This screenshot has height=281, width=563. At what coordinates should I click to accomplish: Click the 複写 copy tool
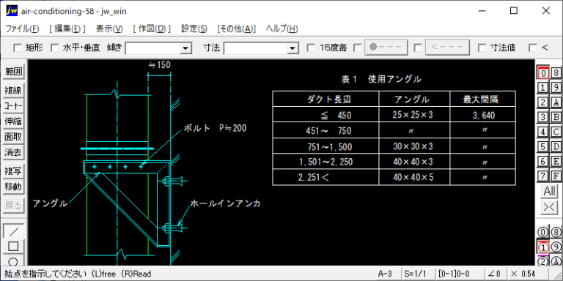pos(14,171)
